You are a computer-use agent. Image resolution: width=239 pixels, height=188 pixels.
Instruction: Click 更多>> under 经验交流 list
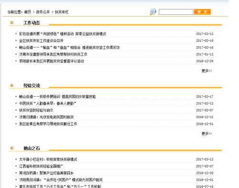point(206,133)
